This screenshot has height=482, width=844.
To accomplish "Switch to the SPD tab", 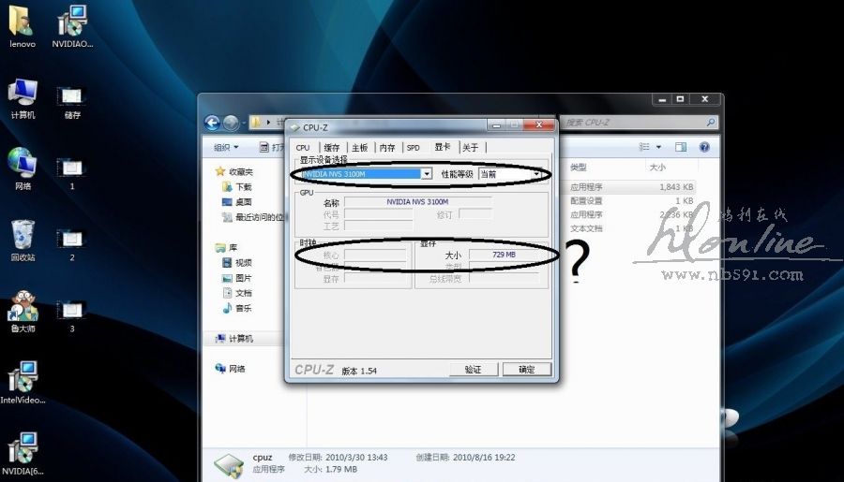I will pyautogui.click(x=413, y=148).
